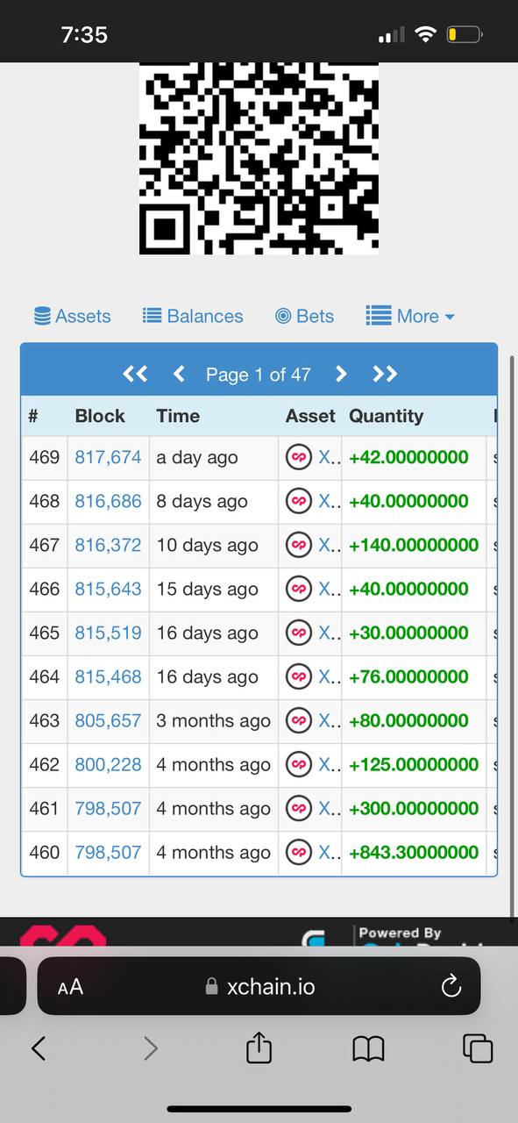Go back in Safari
The width and height of the screenshot is (518, 1123).
38,1048
